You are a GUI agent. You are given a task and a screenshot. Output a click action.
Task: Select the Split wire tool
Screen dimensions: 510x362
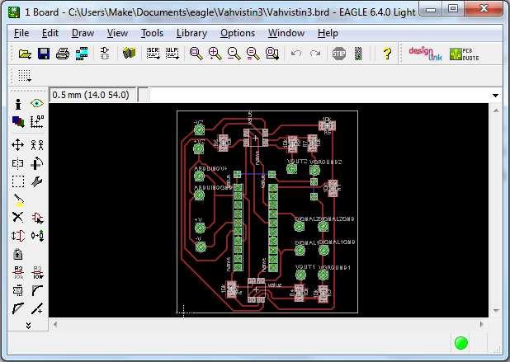tap(18, 308)
